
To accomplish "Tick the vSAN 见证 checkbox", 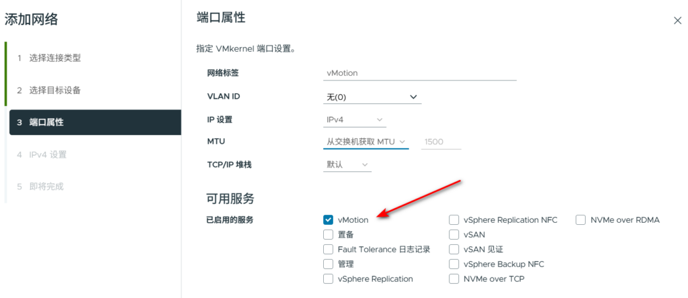I will click(454, 249).
